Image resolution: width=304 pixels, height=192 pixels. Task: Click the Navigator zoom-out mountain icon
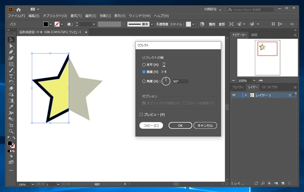coord(233,80)
